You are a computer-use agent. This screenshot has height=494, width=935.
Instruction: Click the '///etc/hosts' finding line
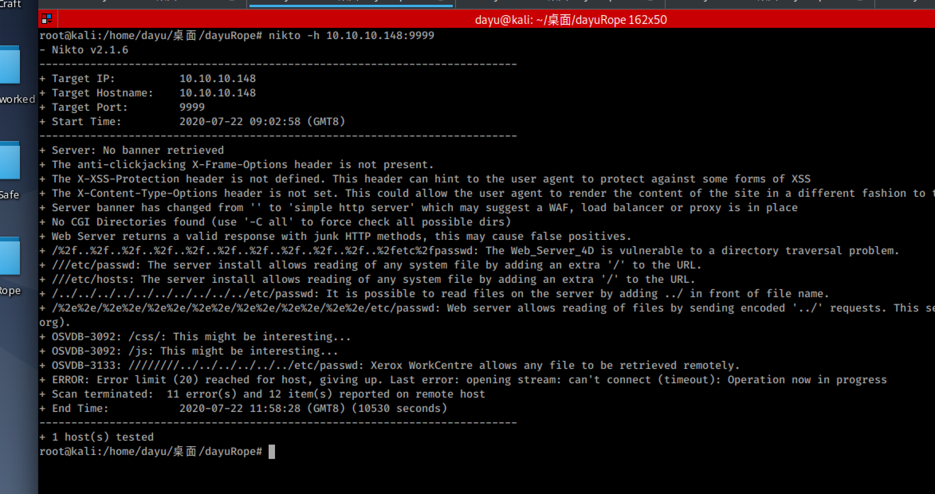(x=367, y=279)
